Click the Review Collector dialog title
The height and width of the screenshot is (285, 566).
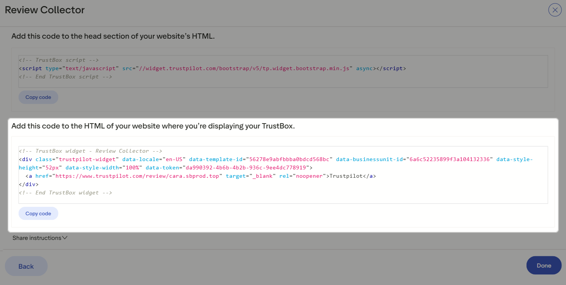pyautogui.click(x=45, y=10)
